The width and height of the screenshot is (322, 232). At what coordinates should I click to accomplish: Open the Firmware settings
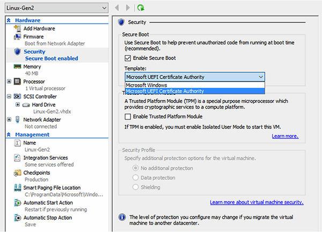[33, 36]
